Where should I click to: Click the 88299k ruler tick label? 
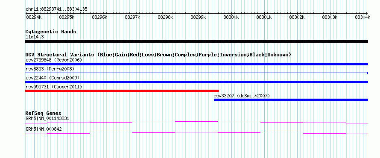tap(198, 17)
